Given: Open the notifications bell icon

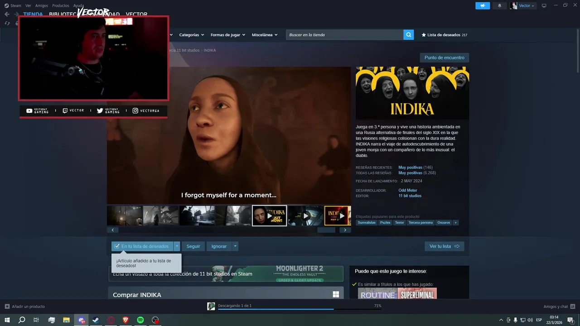Looking at the screenshot, I should coord(500,5).
